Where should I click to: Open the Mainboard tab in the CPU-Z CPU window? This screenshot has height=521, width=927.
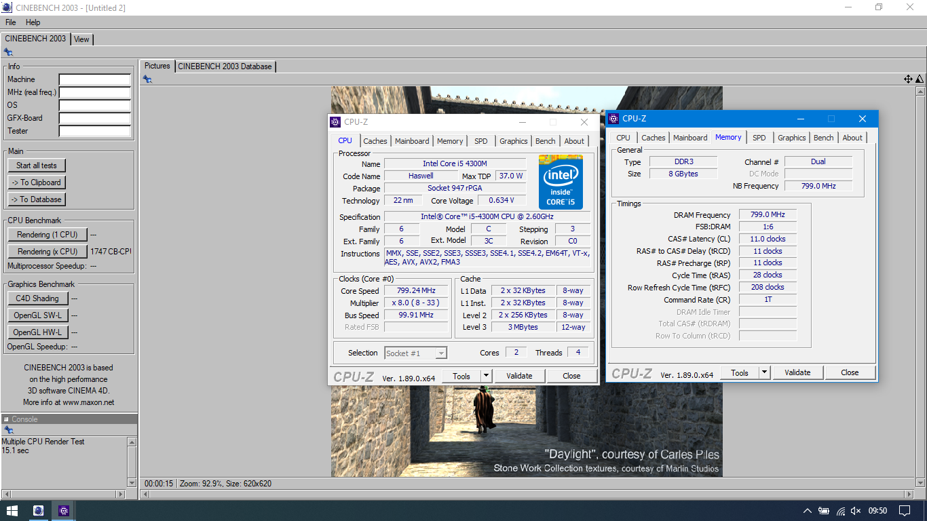(412, 141)
